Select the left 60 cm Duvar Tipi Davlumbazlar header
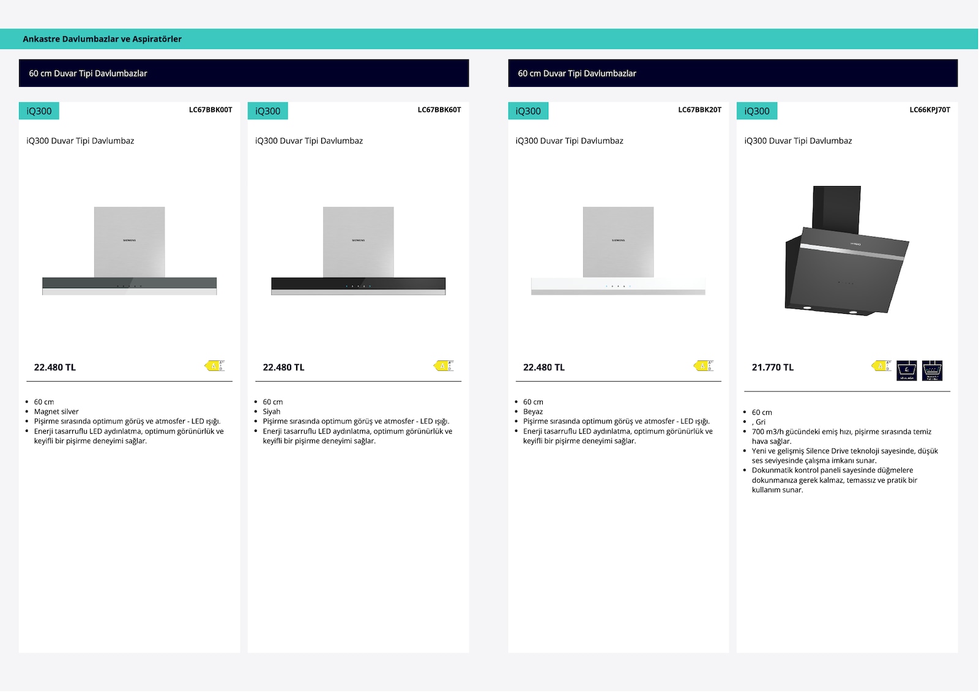This screenshot has width=979, height=692. 244,73
